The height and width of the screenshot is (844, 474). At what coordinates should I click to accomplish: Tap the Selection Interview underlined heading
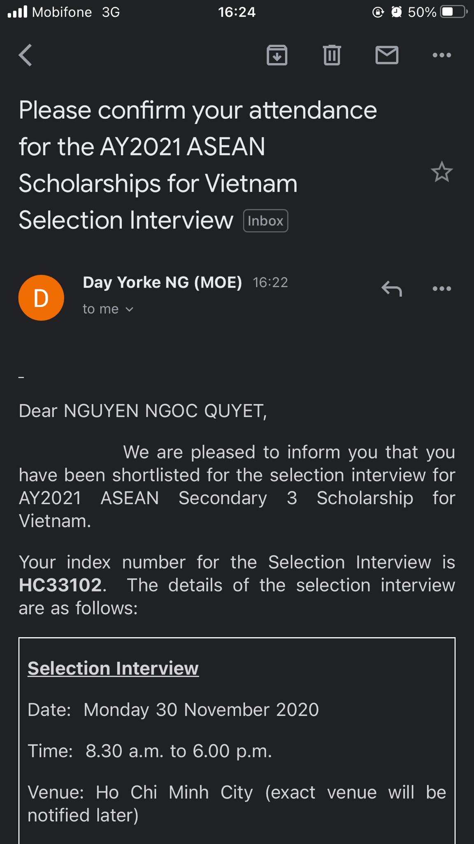coord(113,668)
